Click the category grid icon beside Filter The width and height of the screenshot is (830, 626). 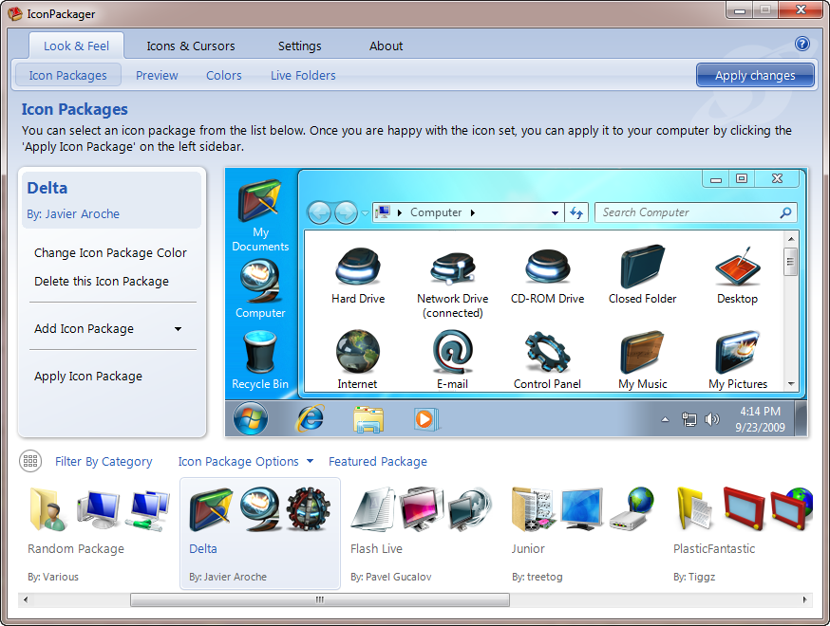click(30, 461)
